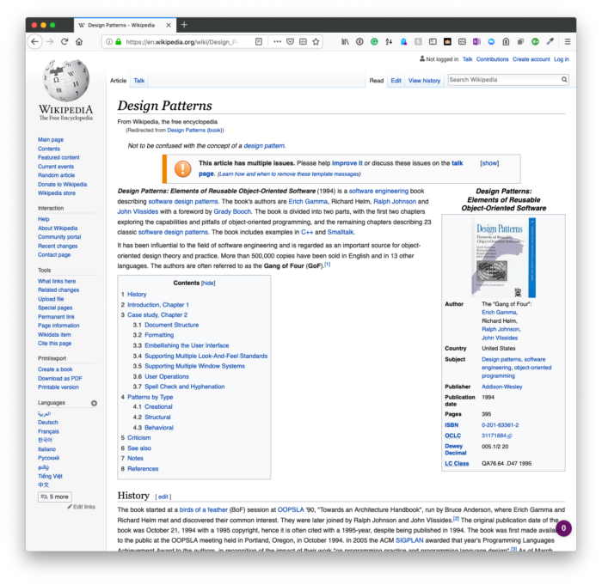Open the Erich Gamma link in intro
Screen dimensions: 602x585
coord(308,201)
